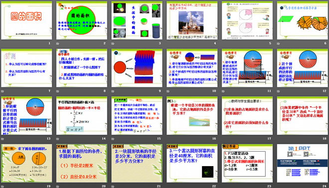The image size is (329, 188).
Task: Click the animation star under slide 2
Action: tap(57, 44)
